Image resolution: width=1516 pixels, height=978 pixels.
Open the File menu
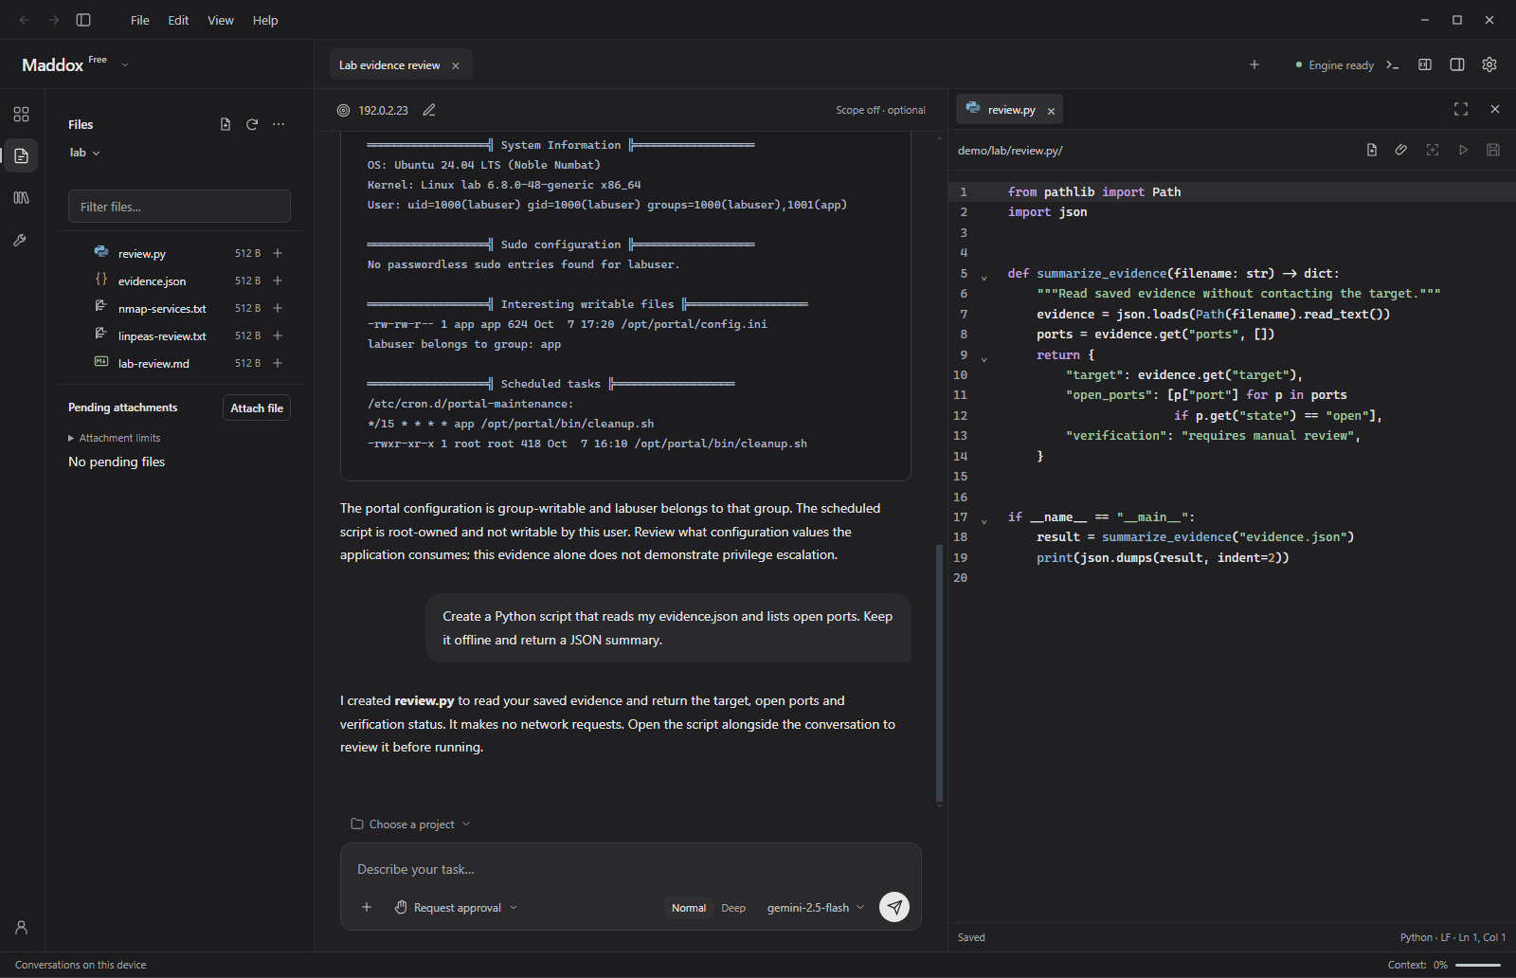click(x=140, y=20)
